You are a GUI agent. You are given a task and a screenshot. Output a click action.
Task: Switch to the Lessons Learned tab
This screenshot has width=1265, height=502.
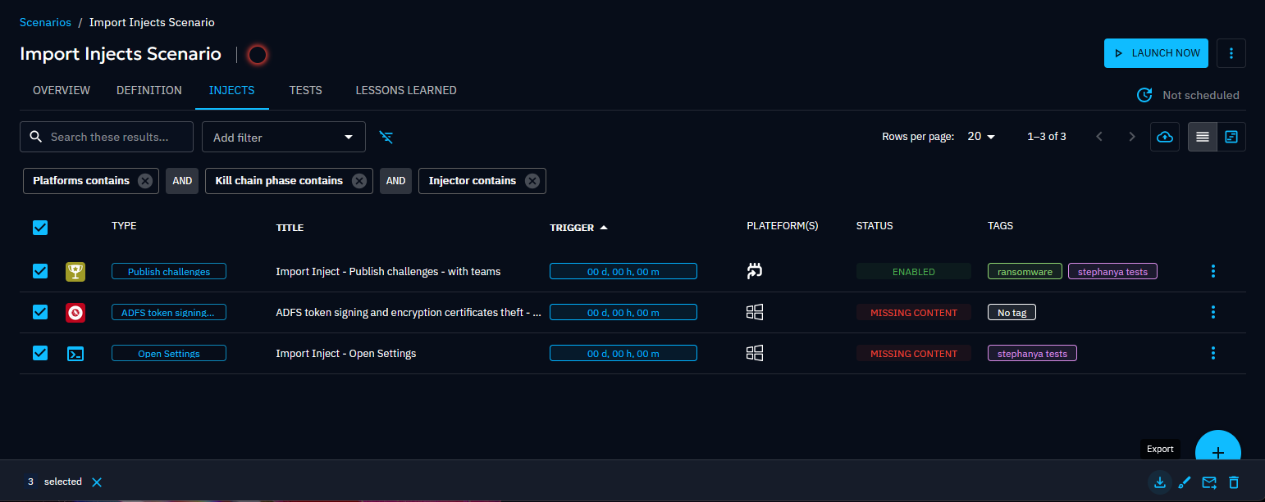pos(405,90)
